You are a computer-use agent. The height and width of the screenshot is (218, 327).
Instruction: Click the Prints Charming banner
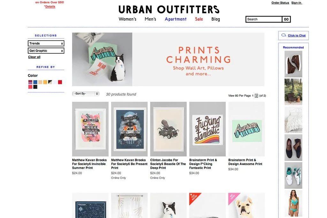[168, 59]
